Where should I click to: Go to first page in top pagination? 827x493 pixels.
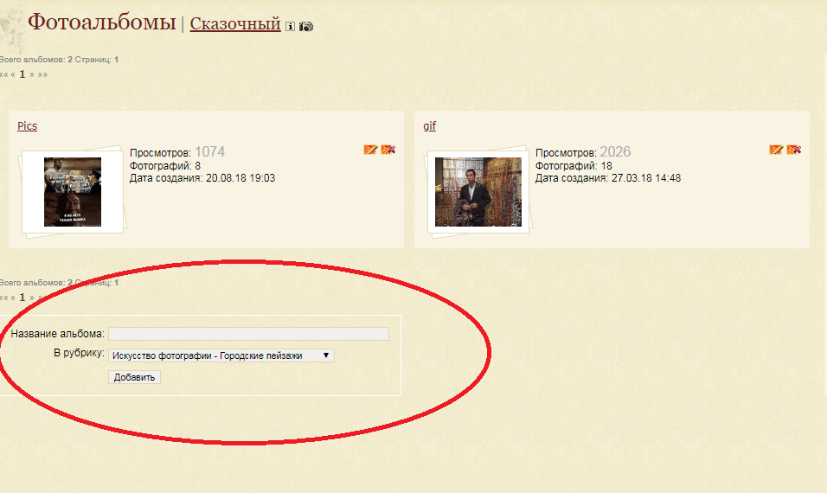pyautogui.click(x=3, y=74)
